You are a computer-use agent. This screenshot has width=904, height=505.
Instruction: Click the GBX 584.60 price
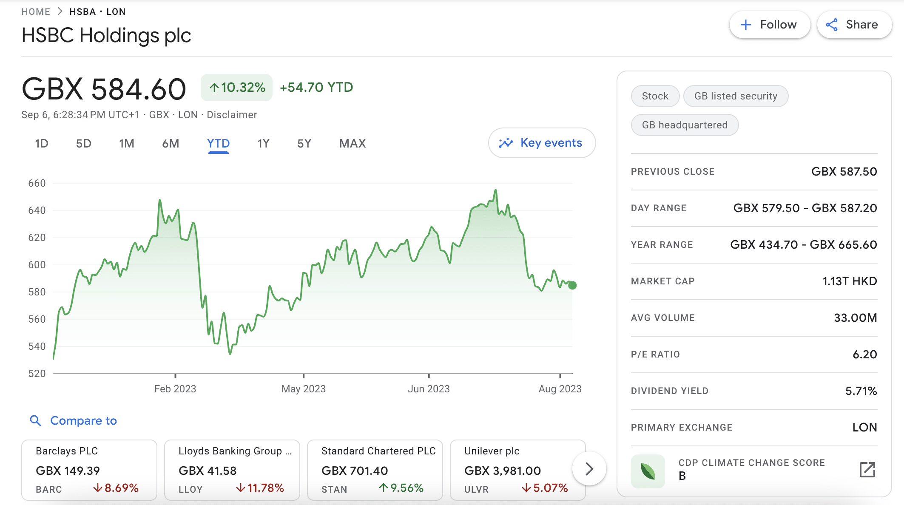(104, 89)
